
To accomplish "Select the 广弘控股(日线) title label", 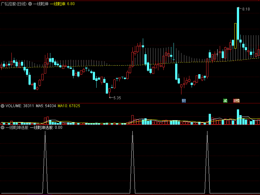I will 14,4.
